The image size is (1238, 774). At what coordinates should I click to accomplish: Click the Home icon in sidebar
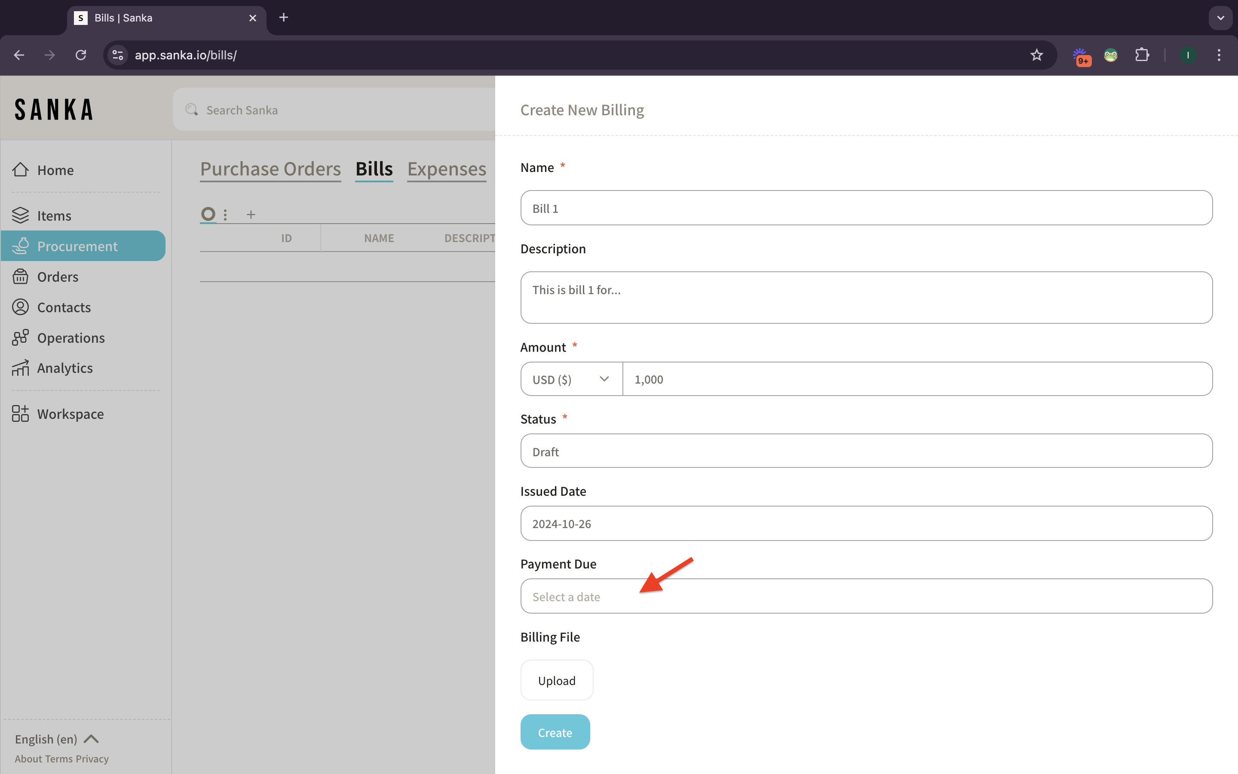(21, 169)
